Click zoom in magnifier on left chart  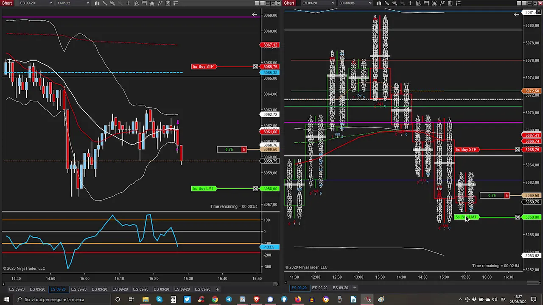click(x=112, y=3)
